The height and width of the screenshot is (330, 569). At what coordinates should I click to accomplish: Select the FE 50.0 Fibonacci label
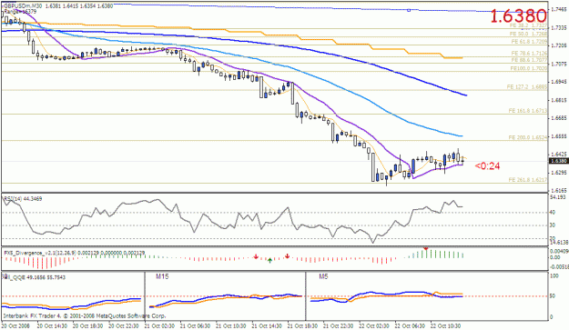pyautogui.click(x=529, y=34)
